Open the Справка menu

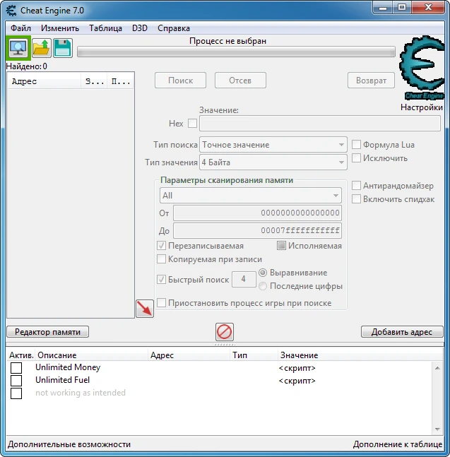click(174, 28)
